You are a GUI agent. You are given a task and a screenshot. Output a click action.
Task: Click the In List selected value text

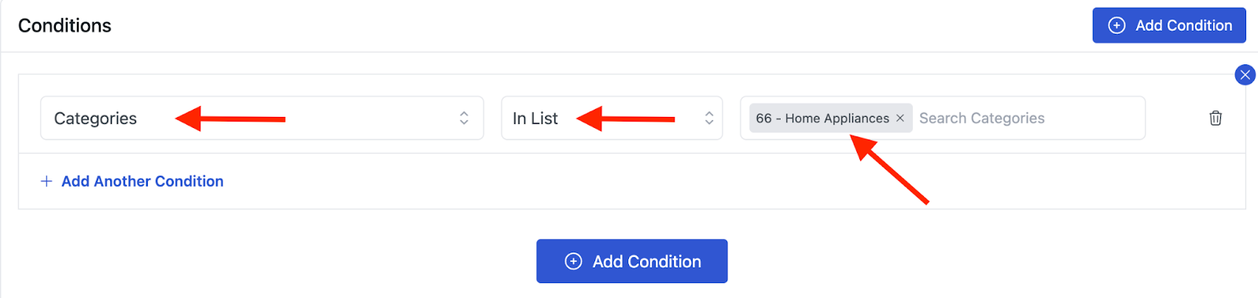pos(535,118)
